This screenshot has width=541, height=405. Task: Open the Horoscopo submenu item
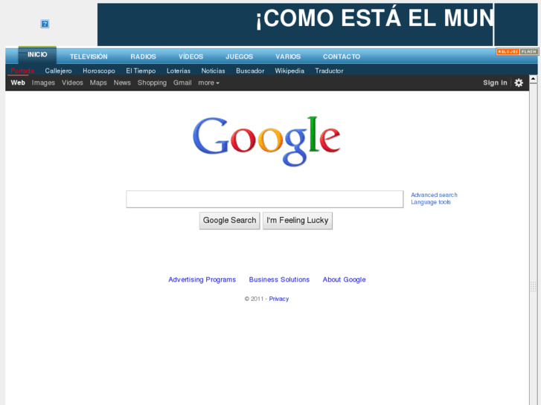click(x=99, y=71)
